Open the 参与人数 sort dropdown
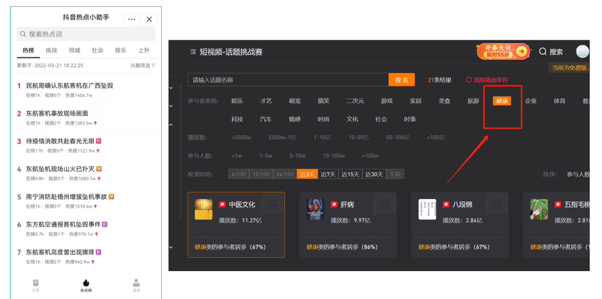 (577, 174)
